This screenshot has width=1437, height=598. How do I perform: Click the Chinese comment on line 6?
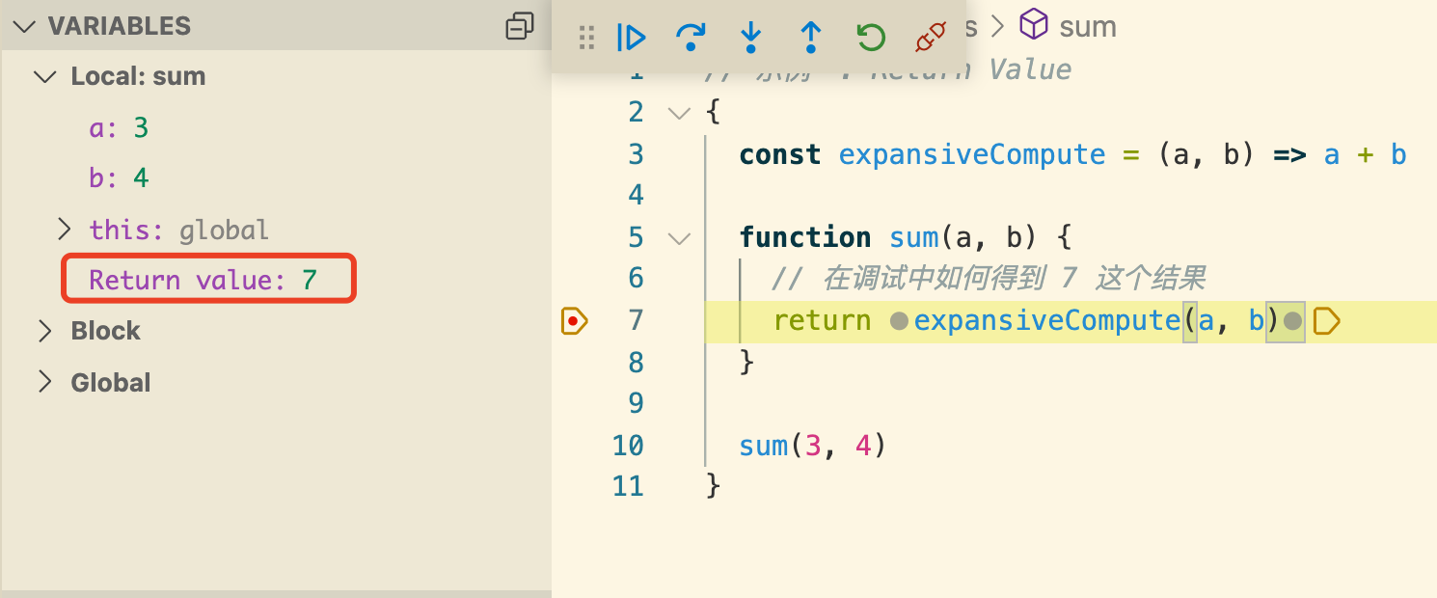pos(989,279)
